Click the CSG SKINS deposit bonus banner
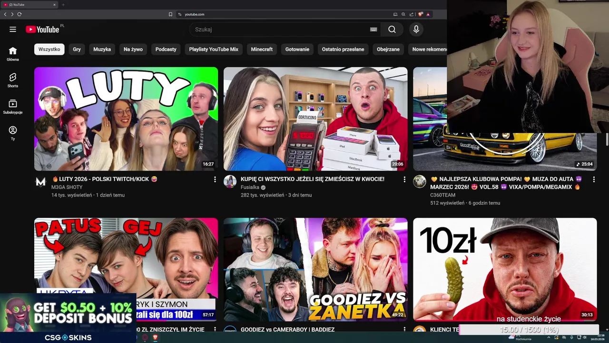 coord(68,318)
